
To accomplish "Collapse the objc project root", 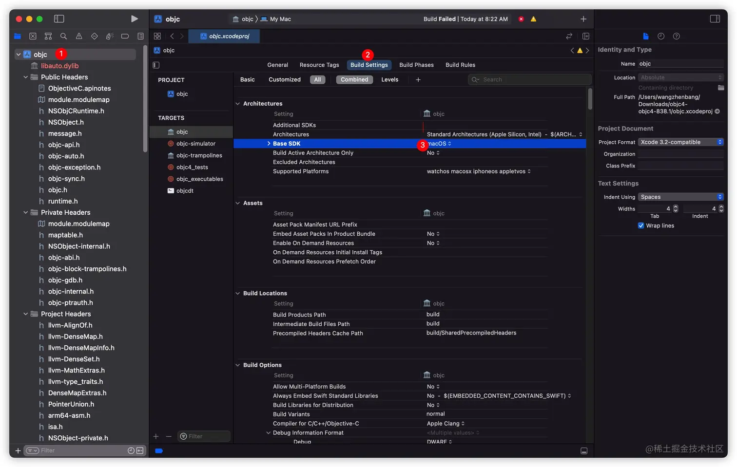I will point(19,55).
